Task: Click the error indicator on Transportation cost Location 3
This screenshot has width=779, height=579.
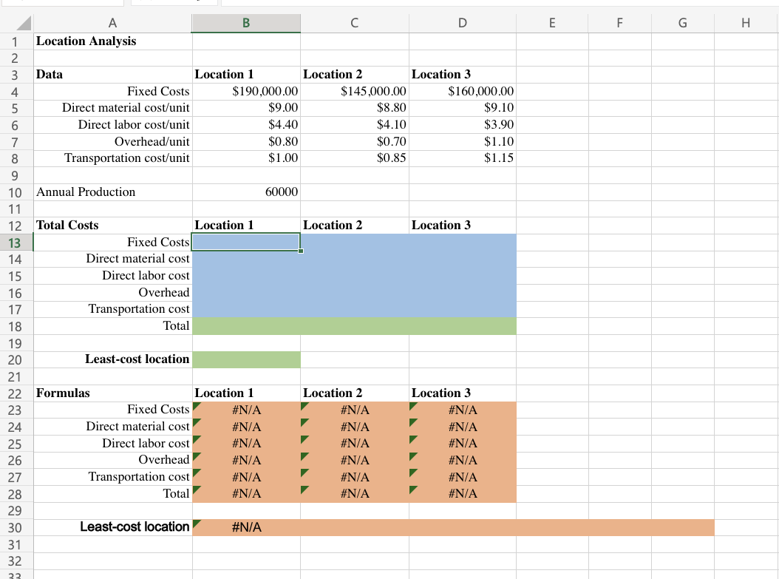Action: 412,473
